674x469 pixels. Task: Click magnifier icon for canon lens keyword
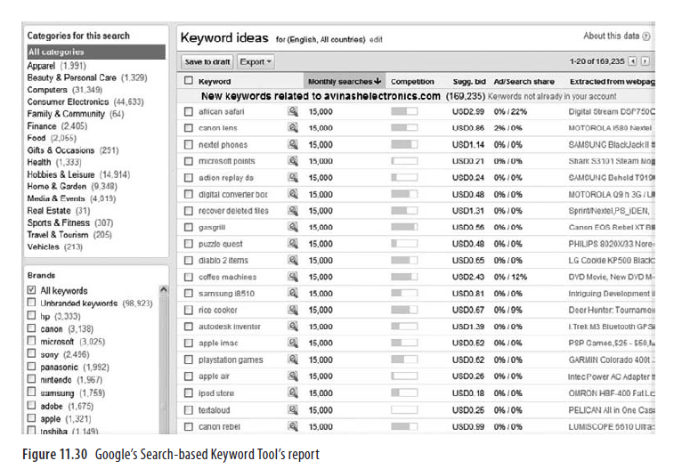293,127
